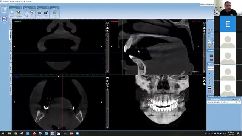This screenshot has width=242, height=136.
Task: Click the coronal slice scrollbar thumb
Action: tap(107, 39)
